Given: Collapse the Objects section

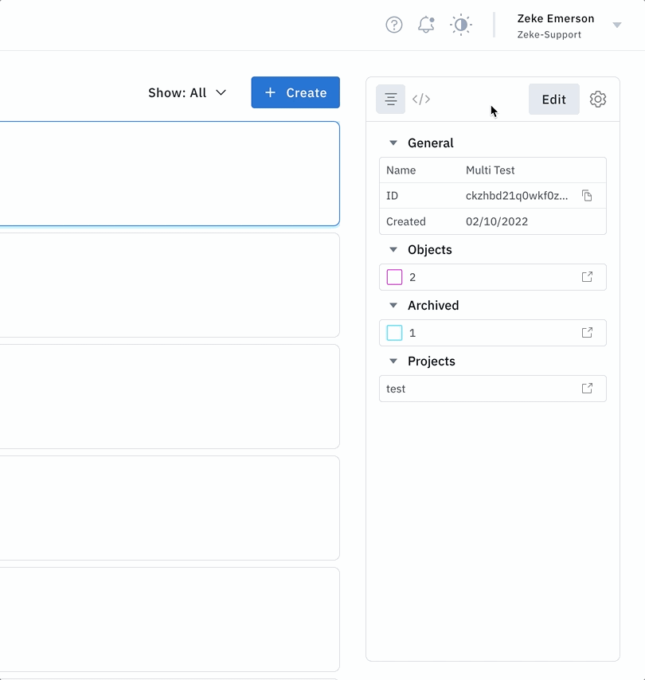Looking at the screenshot, I should 393,249.
